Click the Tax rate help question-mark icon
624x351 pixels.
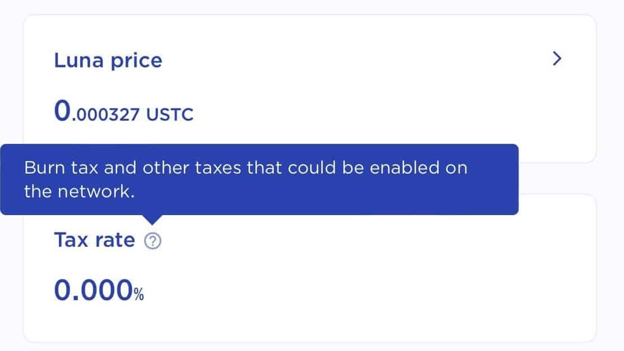153,241
